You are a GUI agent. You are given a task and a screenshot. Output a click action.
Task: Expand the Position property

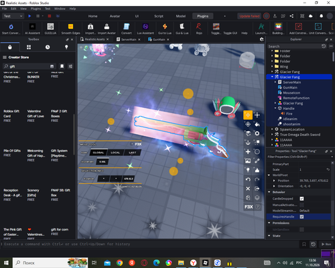[274, 180]
